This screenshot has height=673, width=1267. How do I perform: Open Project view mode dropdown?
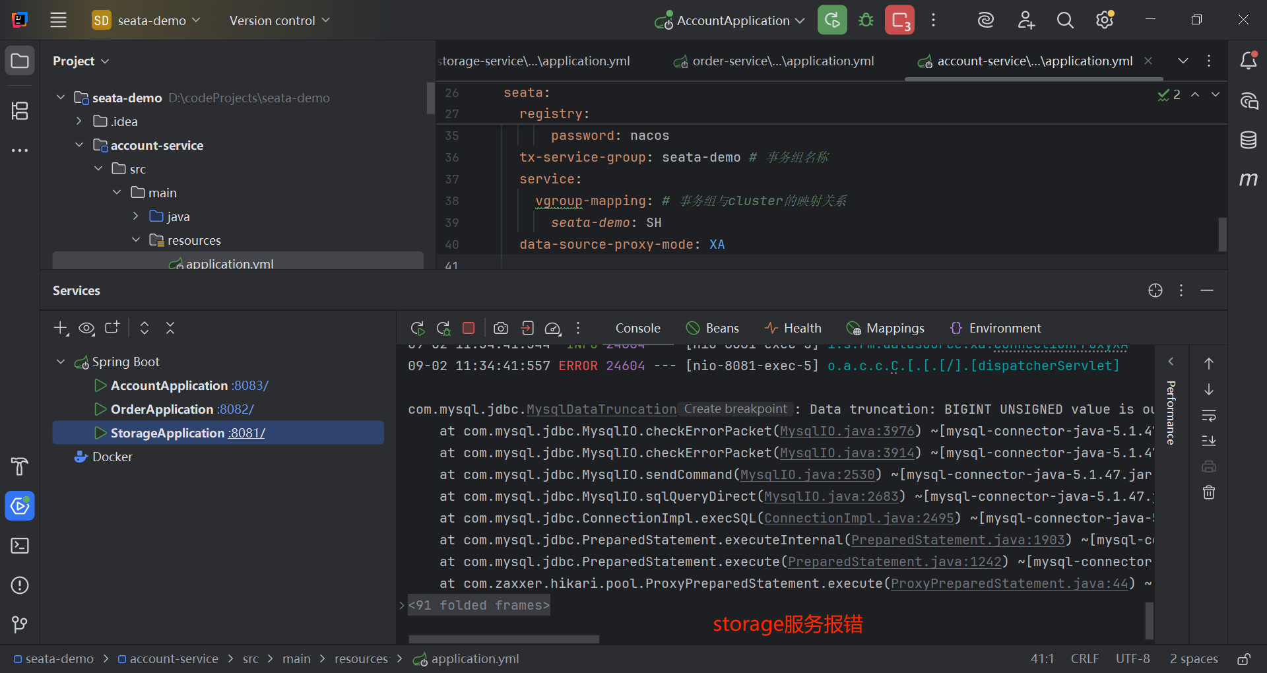point(81,61)
